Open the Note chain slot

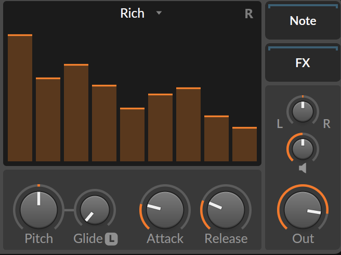[x=303, y=21]
